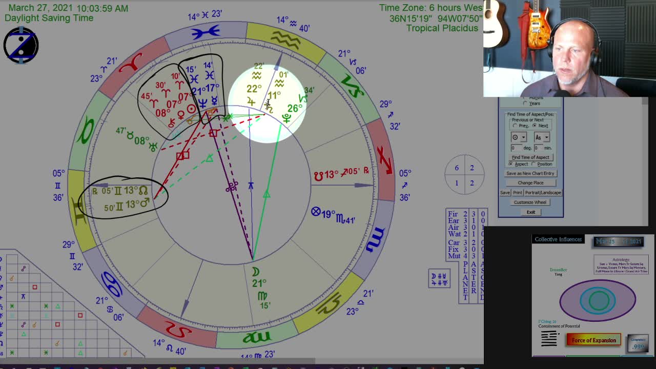656x369 pixels.
Task: Click the 6-2-1-2 quadrant circle
Action: pos(464,175)
